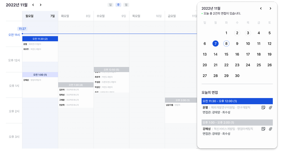Show next month in mini calendar
This screenshot has width=286, height=161.
pyautogui.click(x=270, y=8)
